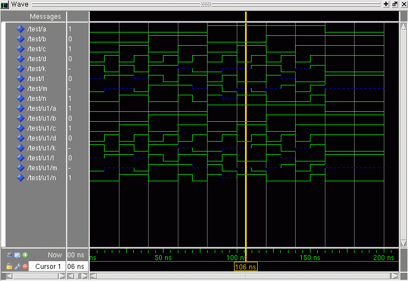The image size is (408, 281).
Task: Click the waveform horizontal scrollbar thumb
Action: click(243, 276)
